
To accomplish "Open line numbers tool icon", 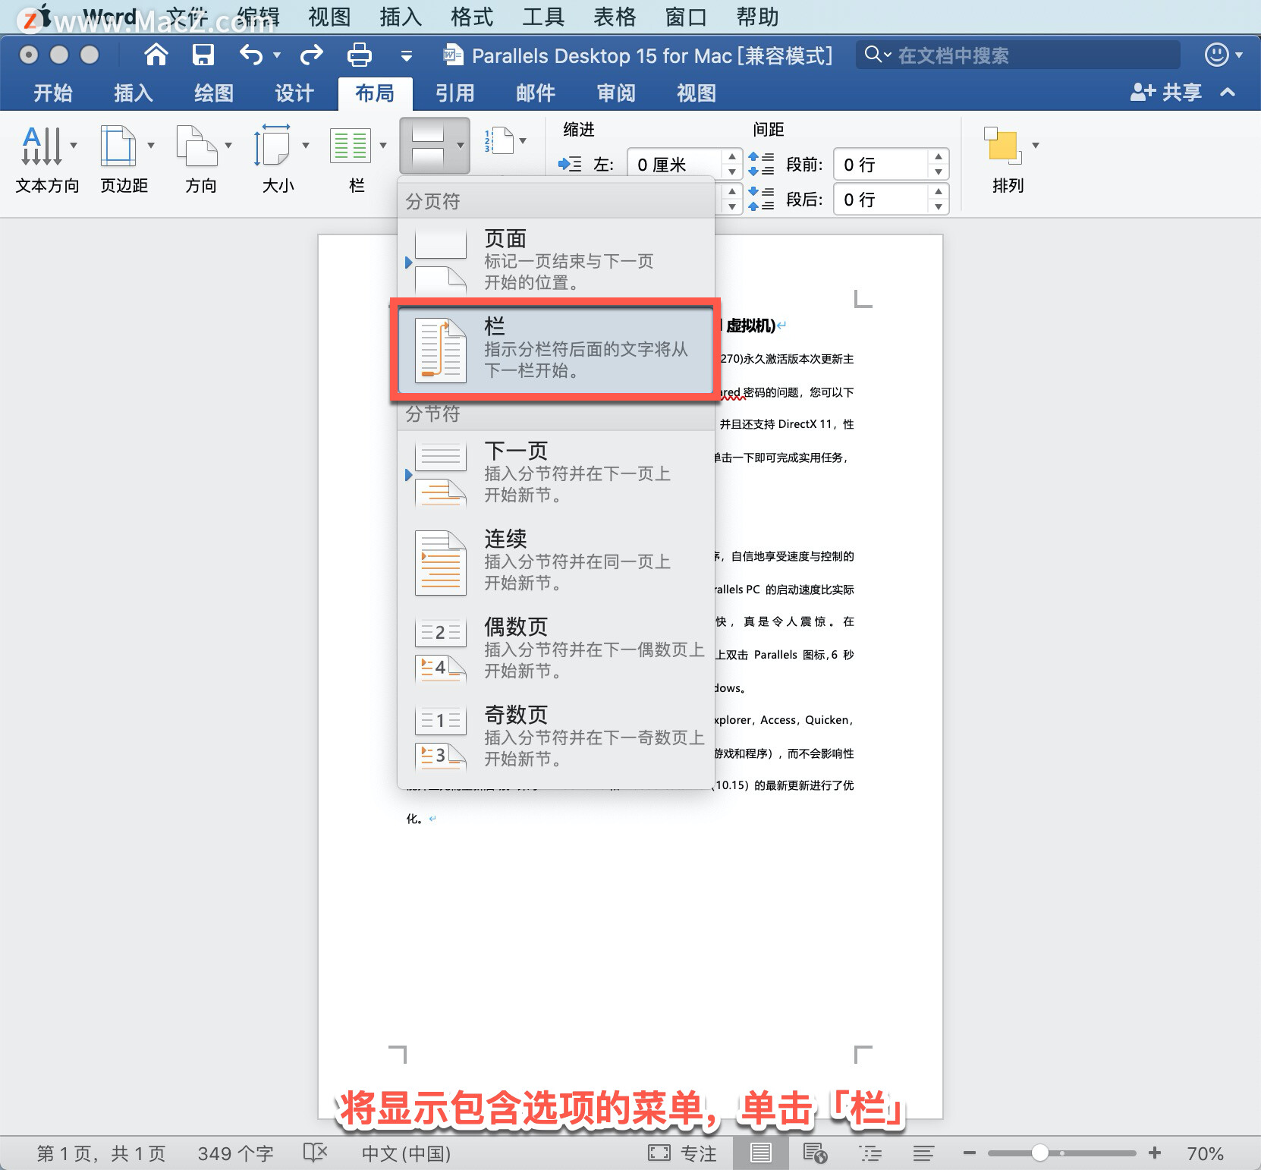I will (x=499, y=141).
